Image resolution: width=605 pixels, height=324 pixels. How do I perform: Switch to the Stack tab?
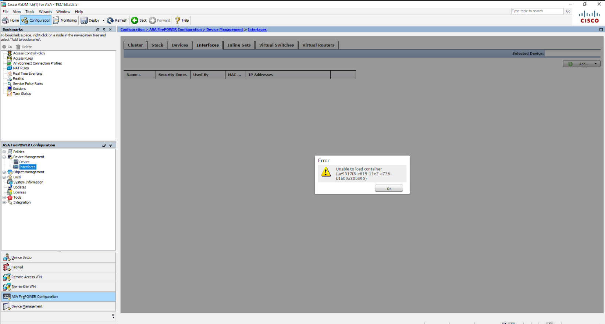[x=157, y=45]
